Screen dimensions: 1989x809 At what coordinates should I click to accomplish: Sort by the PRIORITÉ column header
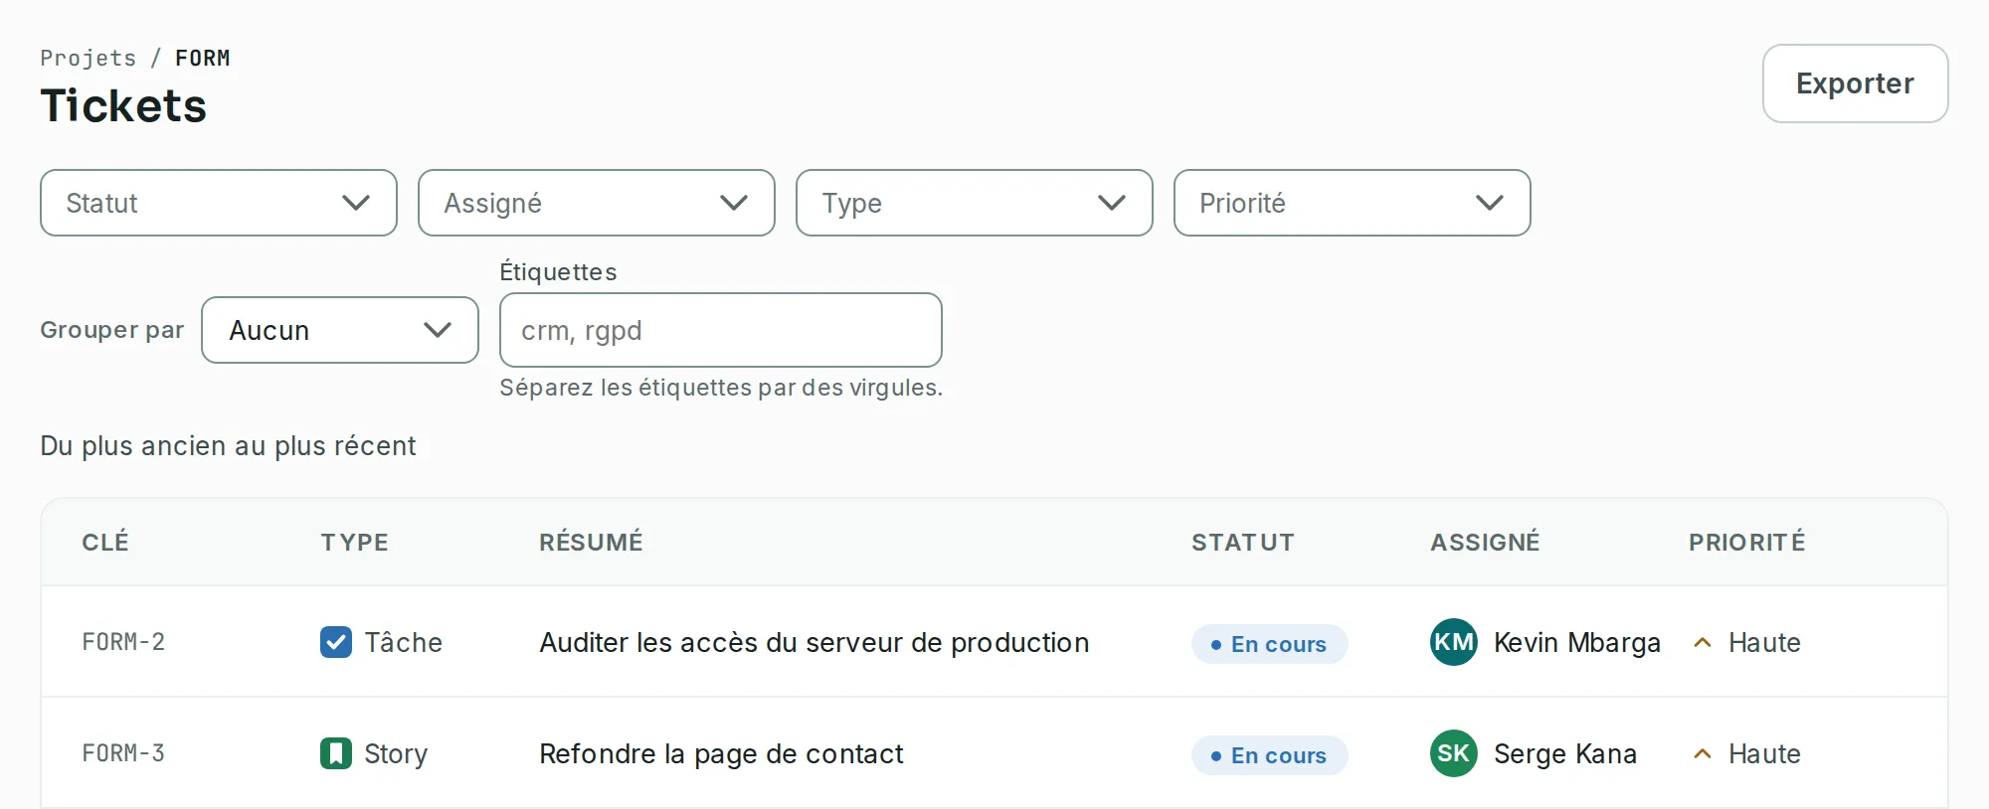(x=1746, y=542)
